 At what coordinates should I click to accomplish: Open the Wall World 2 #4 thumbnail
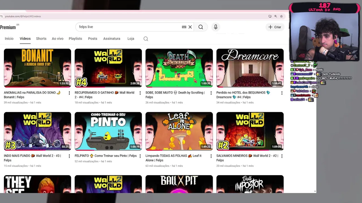point(108,68)
